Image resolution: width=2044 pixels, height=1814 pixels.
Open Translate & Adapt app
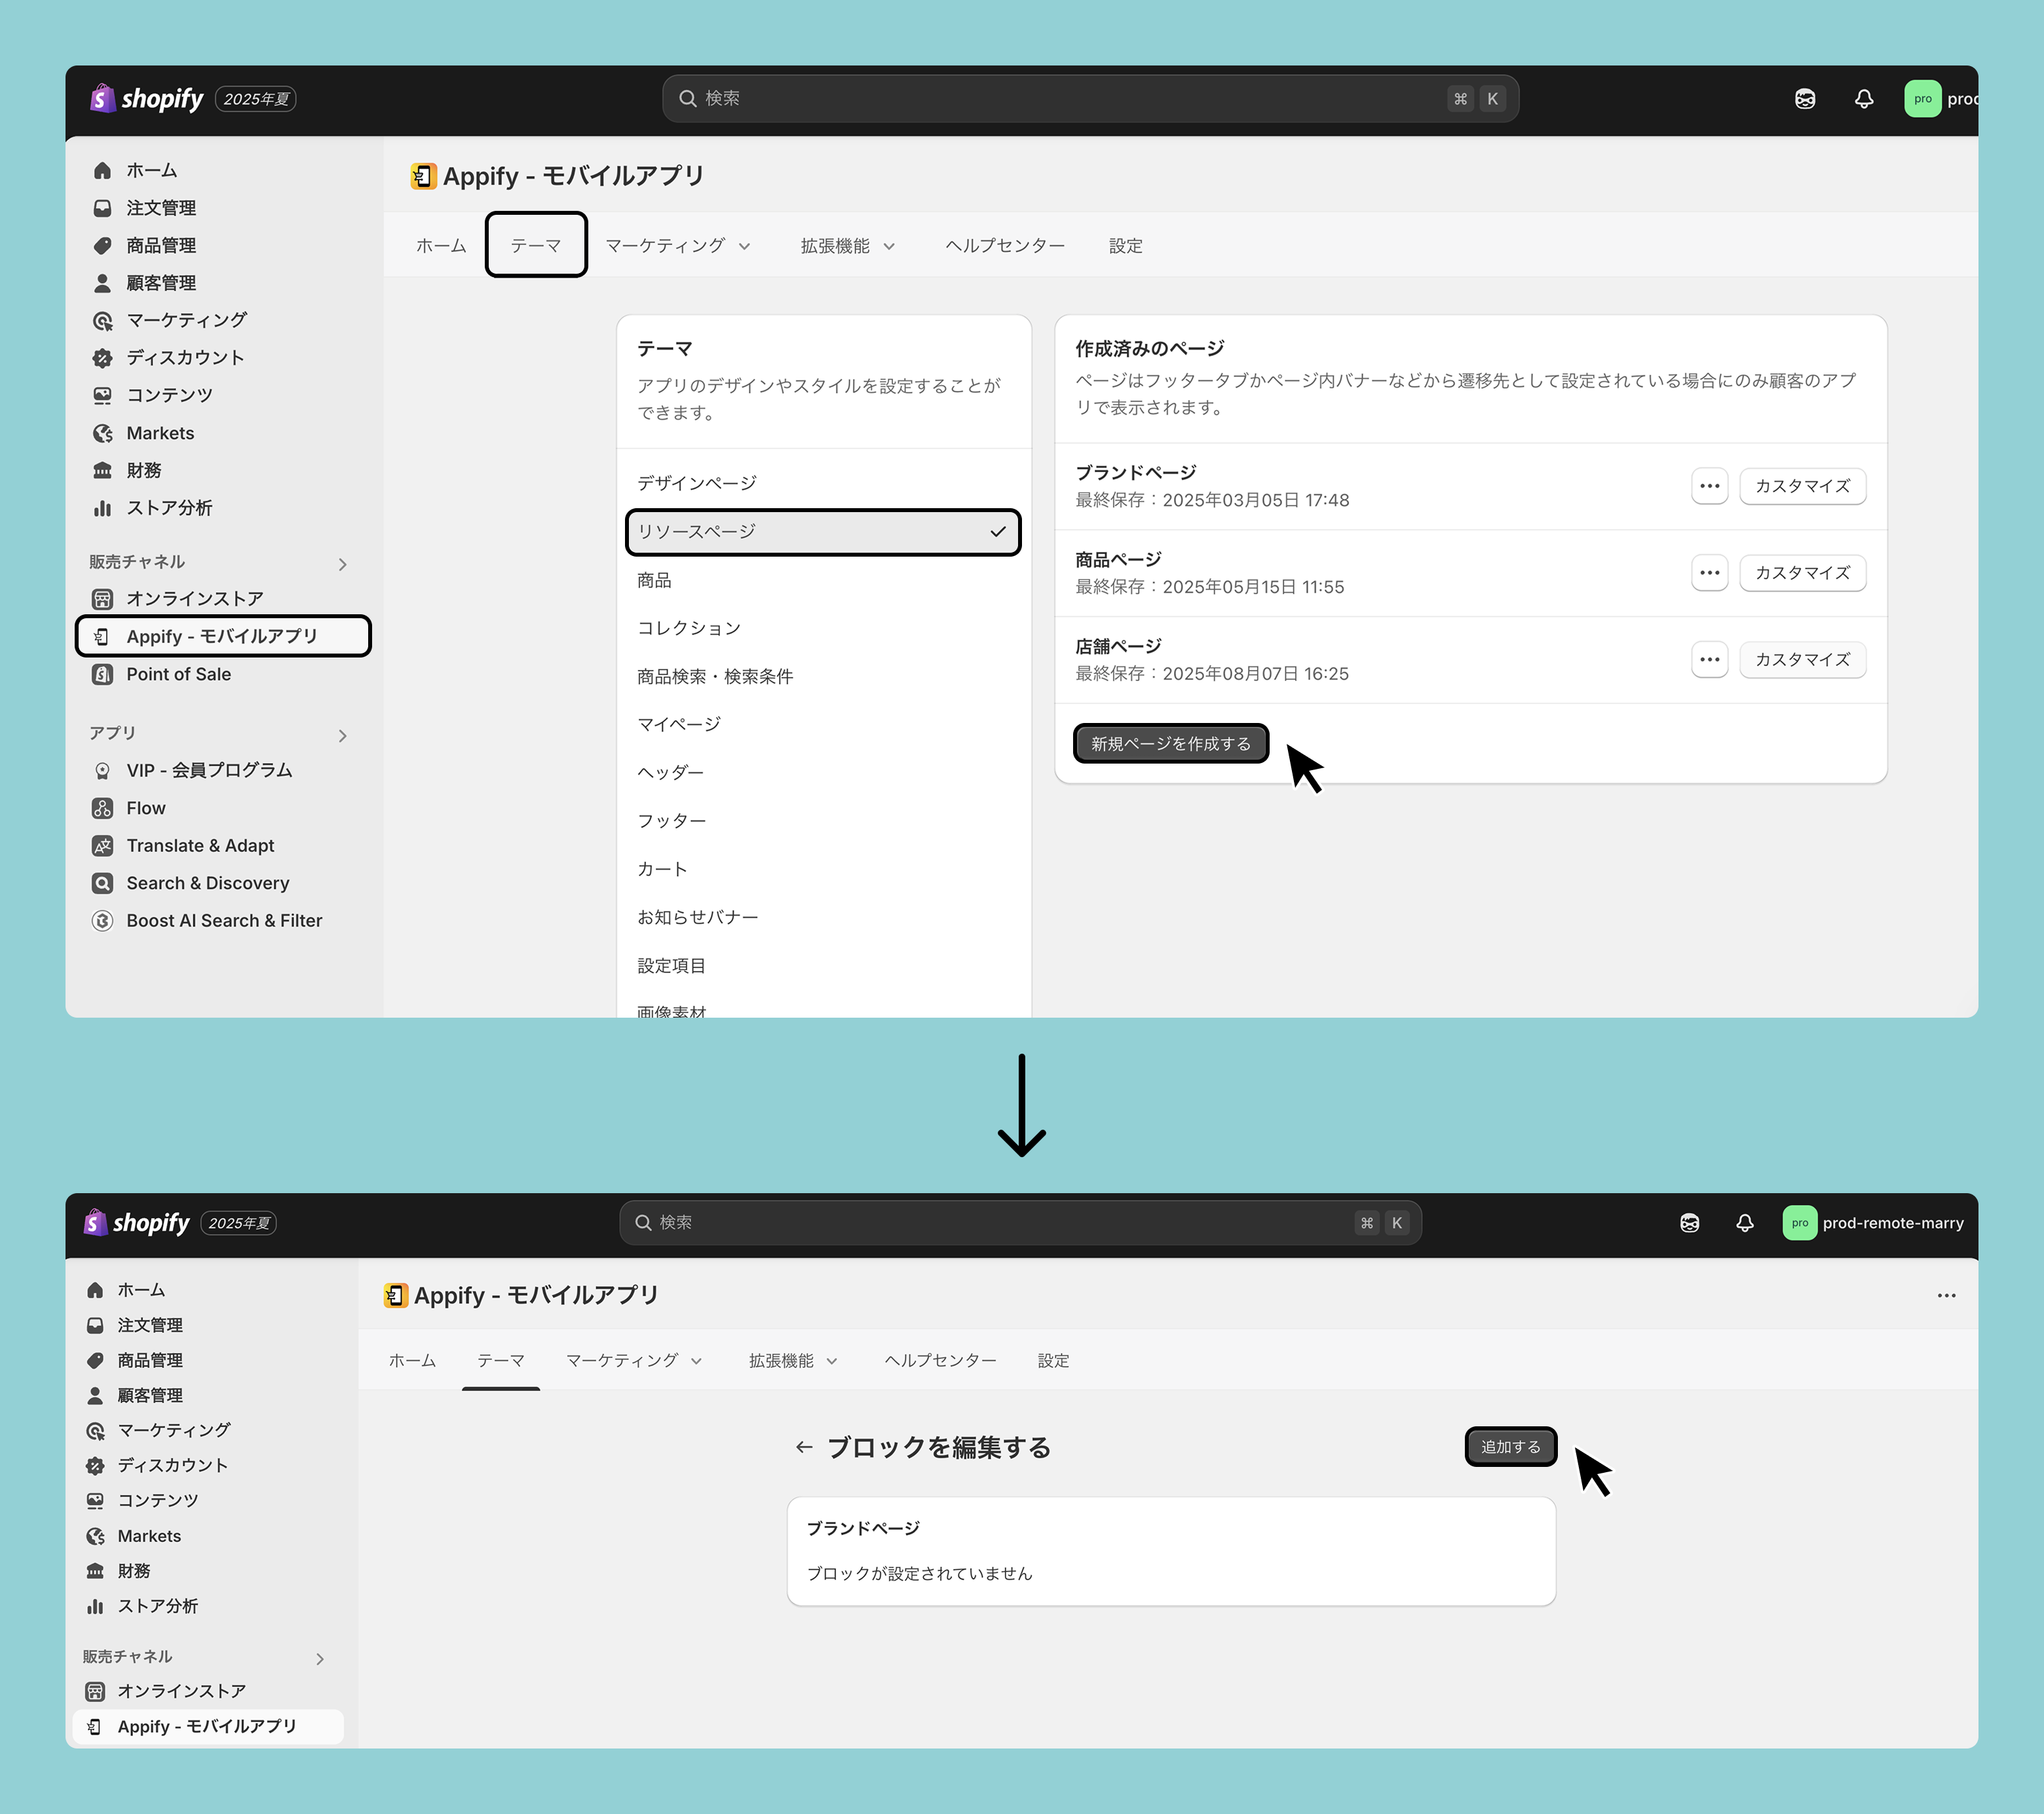point(200,845)
